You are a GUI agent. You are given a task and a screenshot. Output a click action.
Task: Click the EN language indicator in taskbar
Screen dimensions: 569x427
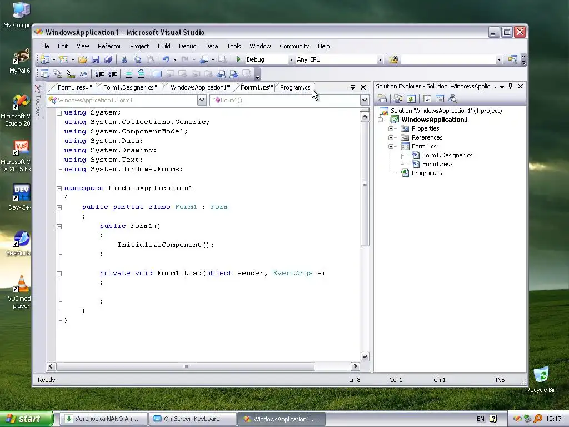pyautogui.click(x=481, y=419)
